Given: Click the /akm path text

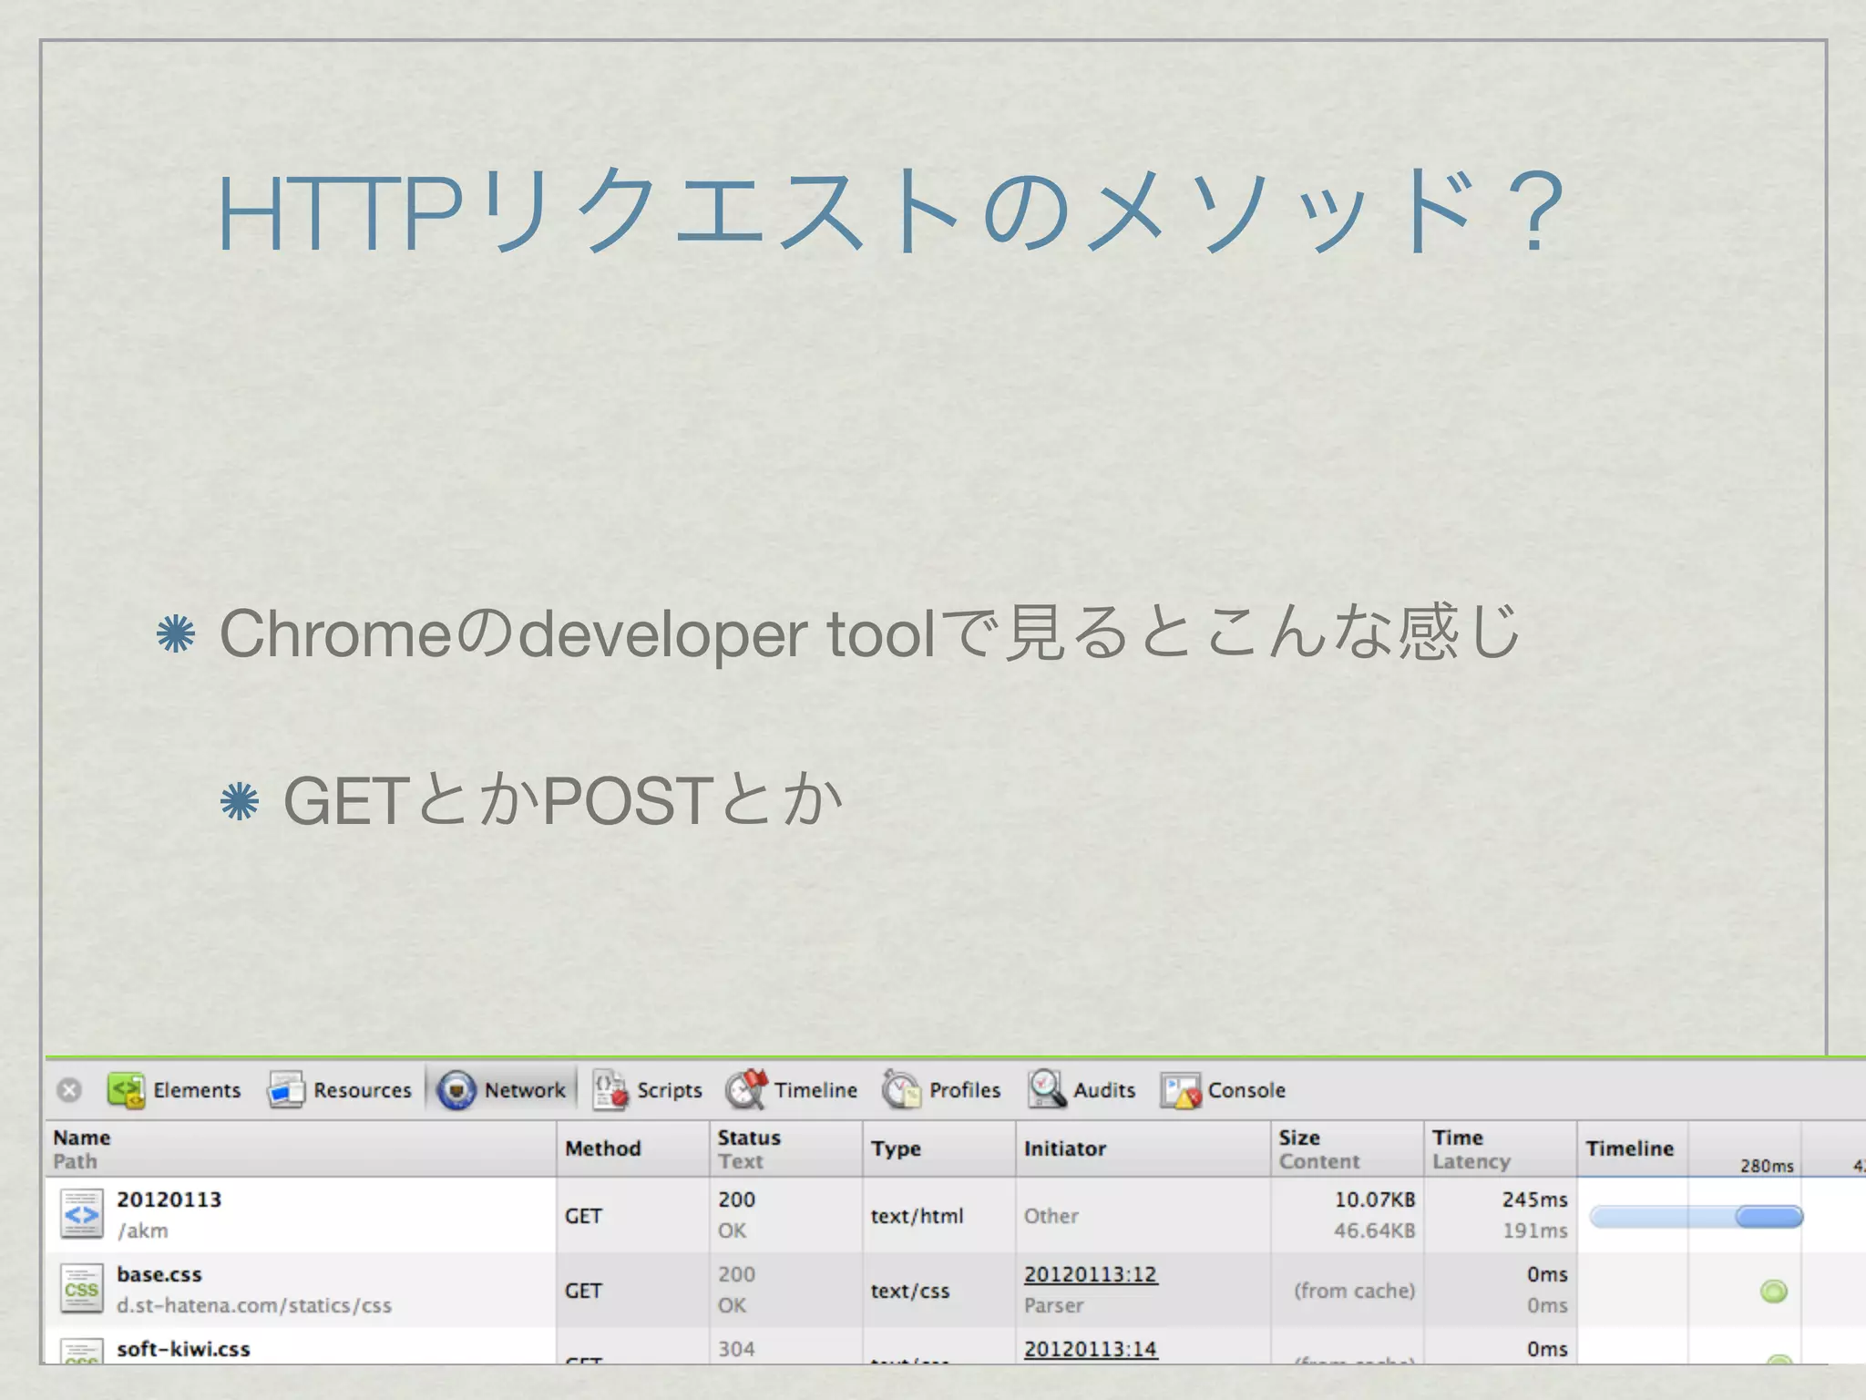Looking at the screenshot, I should [143, 1230].
